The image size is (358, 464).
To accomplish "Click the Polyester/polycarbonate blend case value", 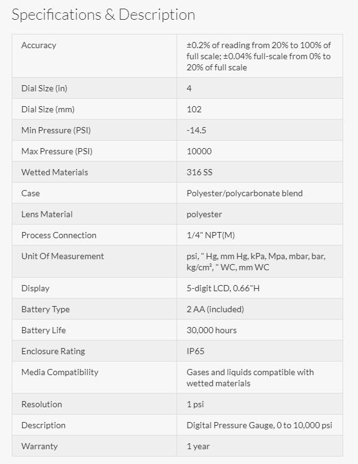I will click(x=244, y=193).
